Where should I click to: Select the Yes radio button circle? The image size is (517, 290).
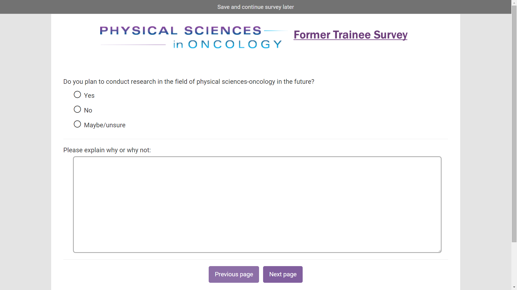click(x=77, y=95)
